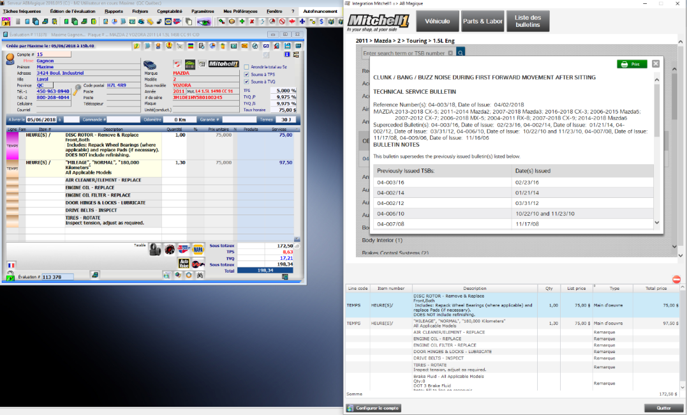Click the blue car icon beside Marque

[150, 64]
